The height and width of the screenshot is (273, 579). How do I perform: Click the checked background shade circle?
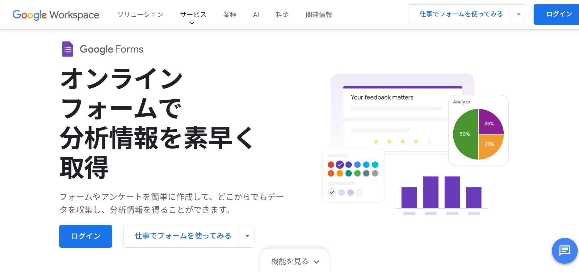pyautogui.click(x=332, y=192)
